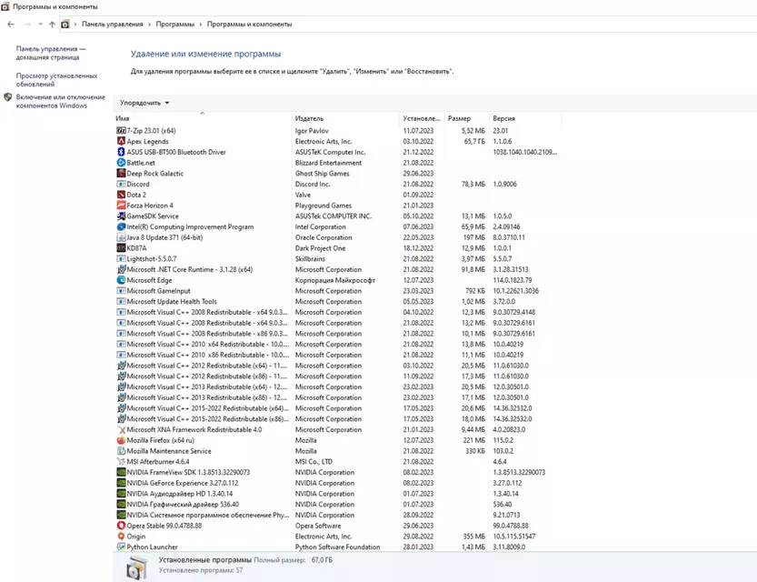Expand chevron after Программы breadcrumb
The image size is (757, 582).
tap(200, 25)
